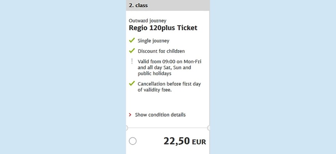
Task: Click the Valid from 09:00 on Mon-Fri text
Action: pos(170,62)
